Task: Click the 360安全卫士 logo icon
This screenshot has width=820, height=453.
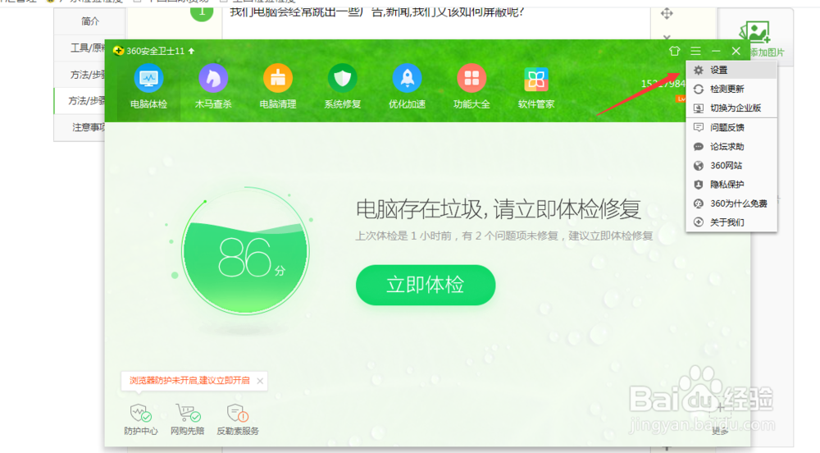Action: (119, 51)
